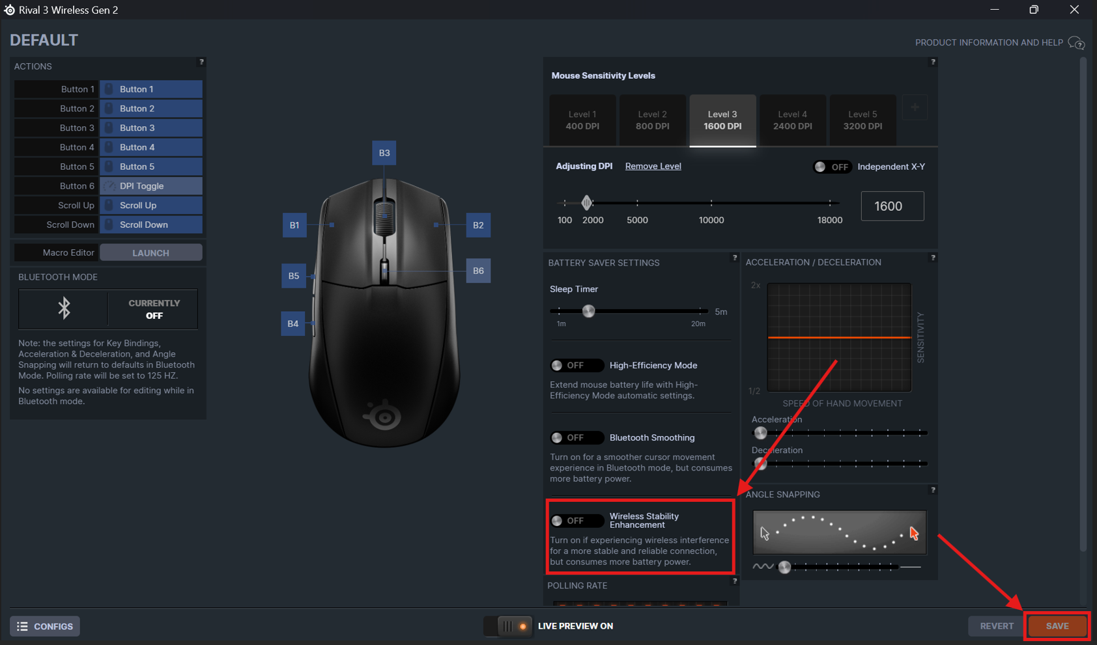Screen dimensions: 1097x645
Task: Open Polling Rate help question mark
Action: click(734, 581)
